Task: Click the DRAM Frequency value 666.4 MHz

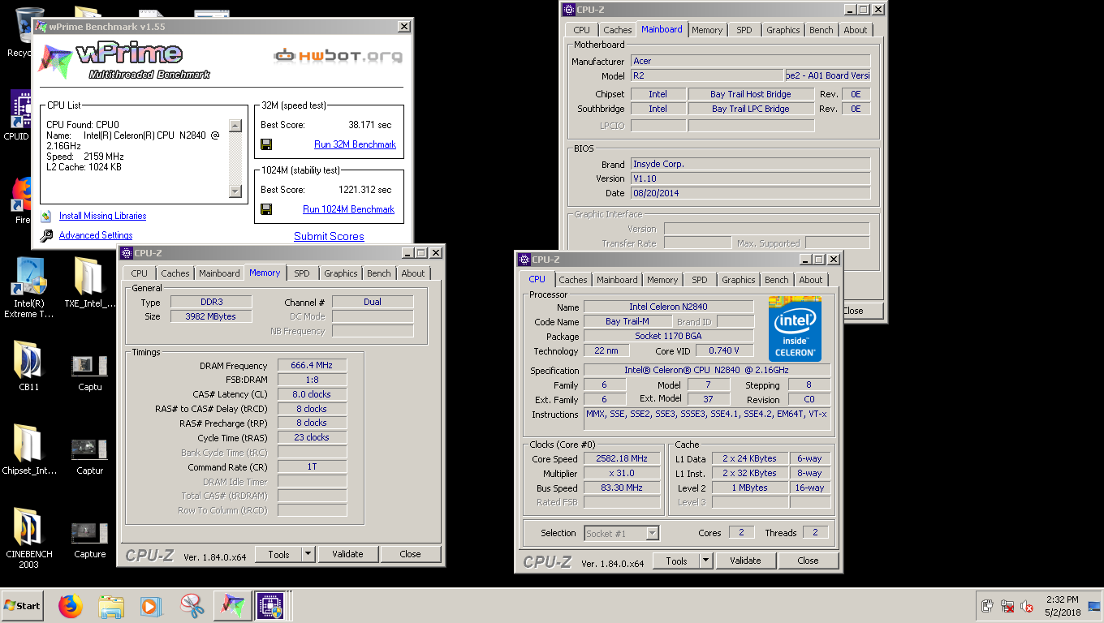Action: click(x=312, y=366)
